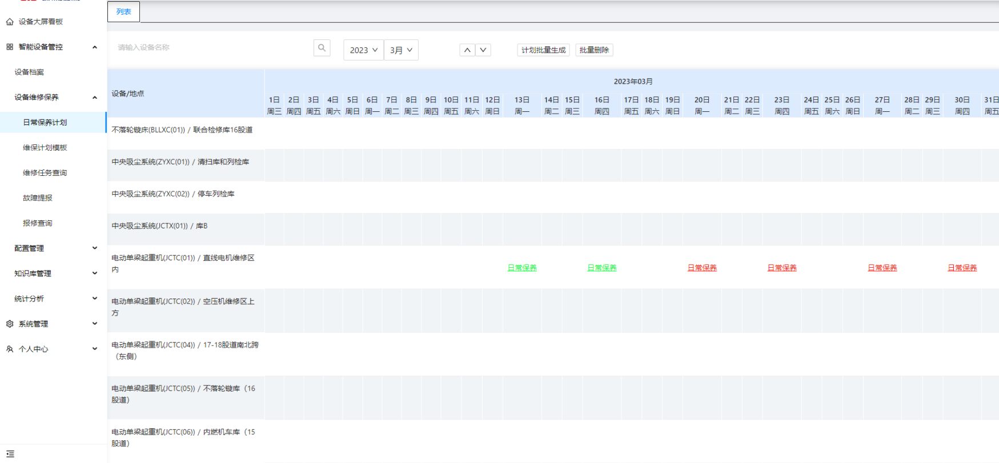Expand the 知识库管理 menu chevron
The width and height of the screenshot is (999, 463).
tap(95, 273)
